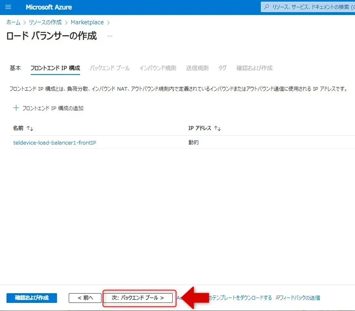Image resolution: width=355 pixels, height=311 pixels.
Task: Sort by 名前 column arrows
Action: pyautogui.click(x=30, y=128)
